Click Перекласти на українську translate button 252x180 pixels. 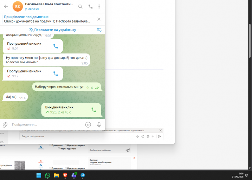(x=52, y=30)
